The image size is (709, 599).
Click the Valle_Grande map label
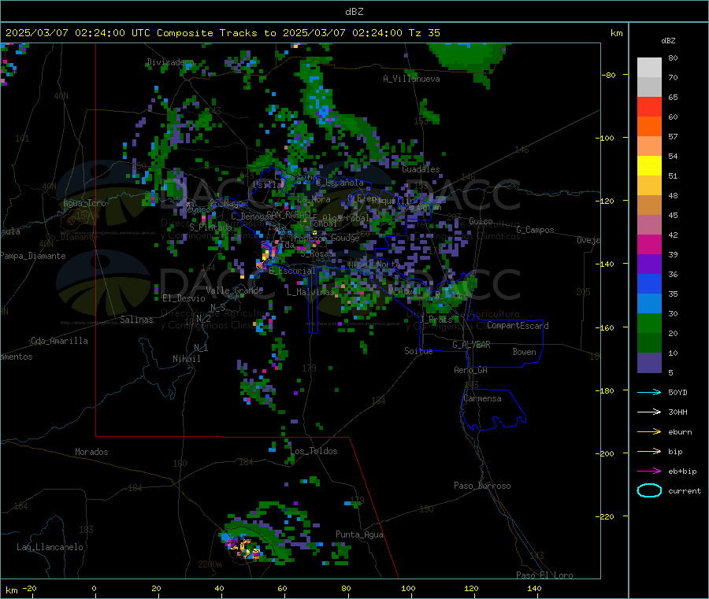(234, 290)
